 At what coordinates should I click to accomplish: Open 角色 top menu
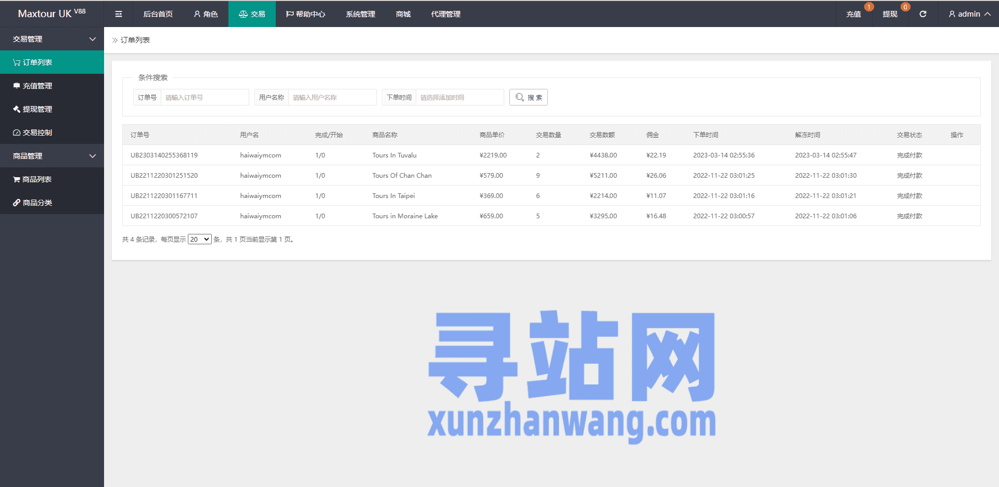click(x=206, y=14)
